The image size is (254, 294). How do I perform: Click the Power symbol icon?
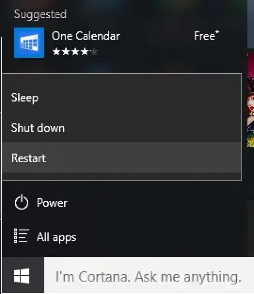(x=21, y=203)
